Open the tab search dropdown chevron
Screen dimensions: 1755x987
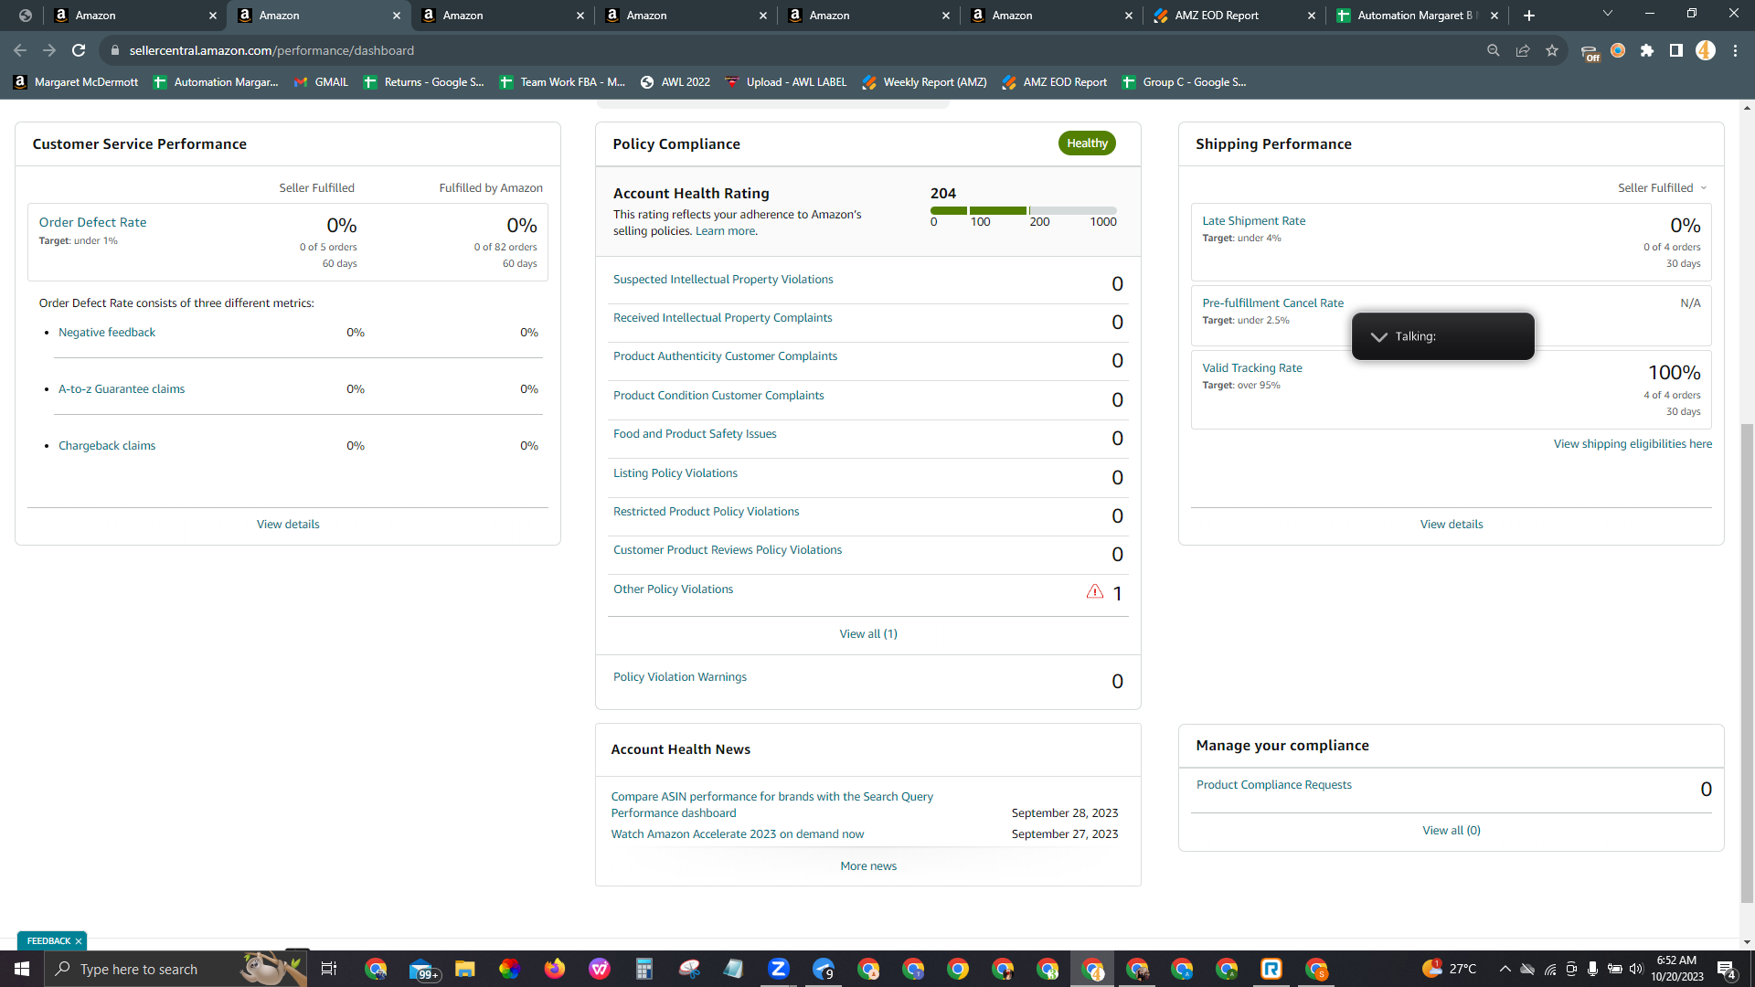coord(1608,14)
